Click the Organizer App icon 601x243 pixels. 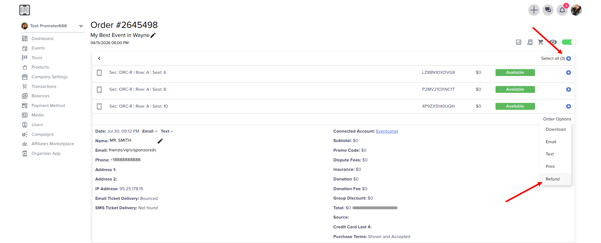[25, 154]
